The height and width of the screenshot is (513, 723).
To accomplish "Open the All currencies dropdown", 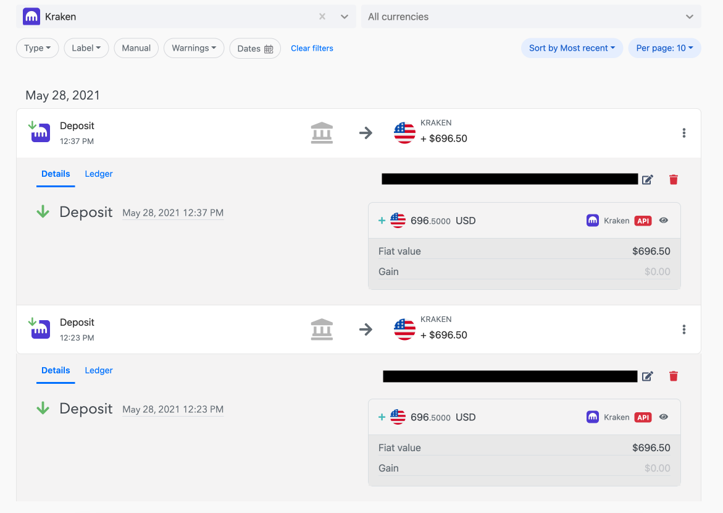I will click(531, 17).
